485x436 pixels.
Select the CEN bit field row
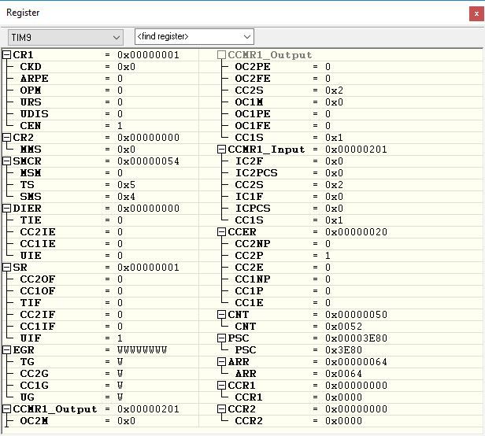coord(101,126)
